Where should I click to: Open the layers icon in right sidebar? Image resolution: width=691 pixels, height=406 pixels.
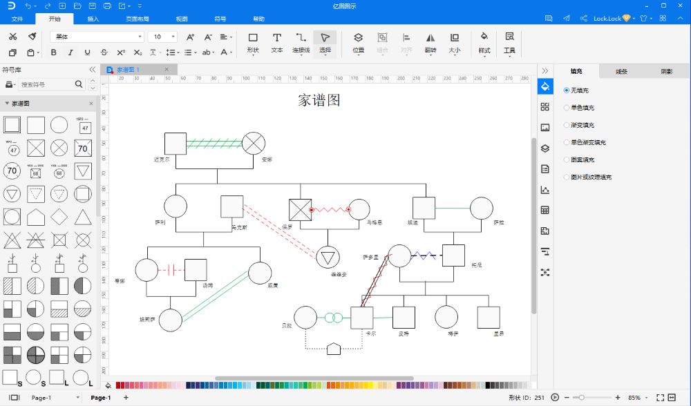(x=545, y=148)
